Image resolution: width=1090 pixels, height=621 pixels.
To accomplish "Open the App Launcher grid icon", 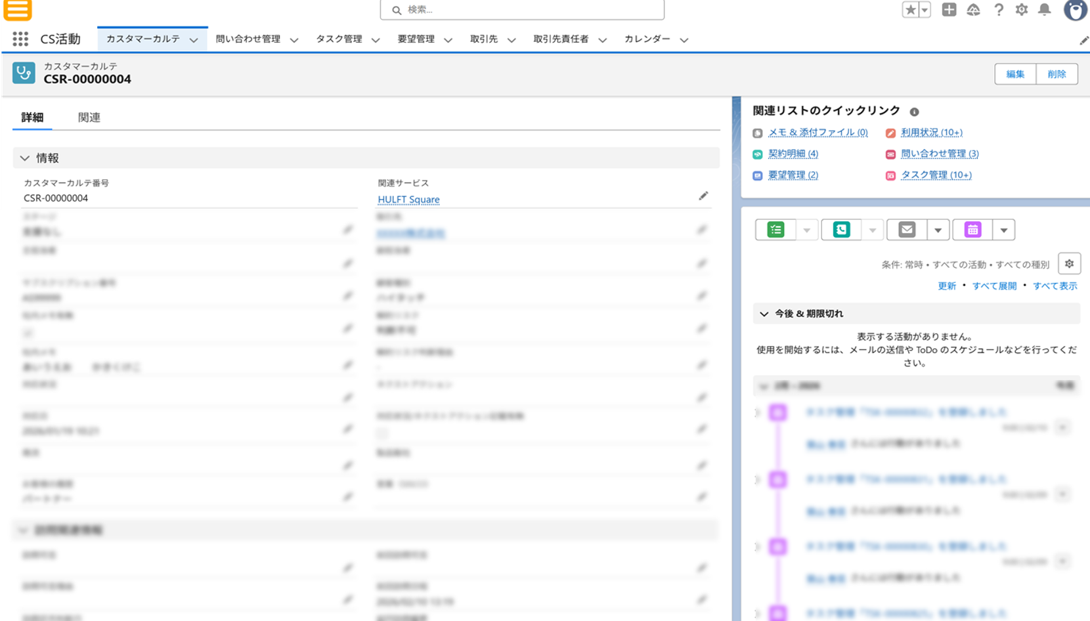I will [x=20, y=39].
